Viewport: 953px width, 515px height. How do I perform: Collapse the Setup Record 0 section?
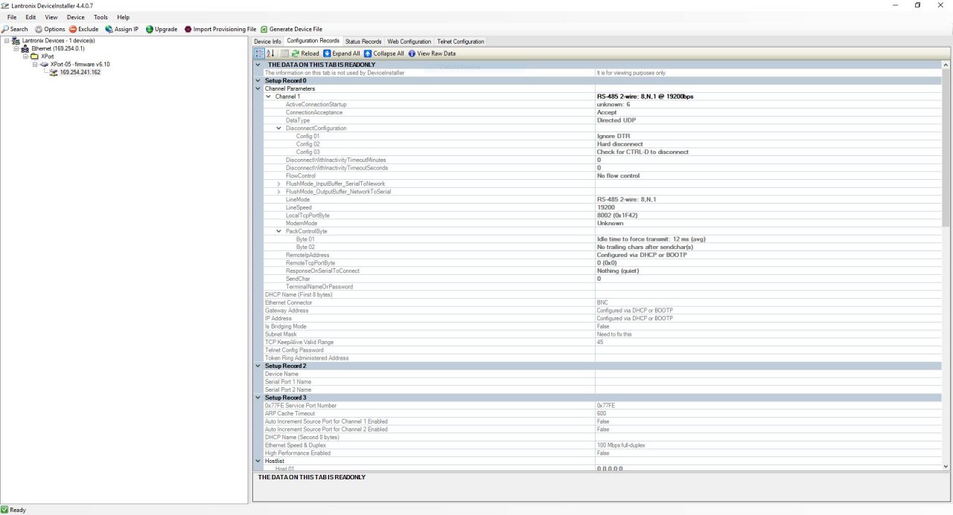coord(258,80)
